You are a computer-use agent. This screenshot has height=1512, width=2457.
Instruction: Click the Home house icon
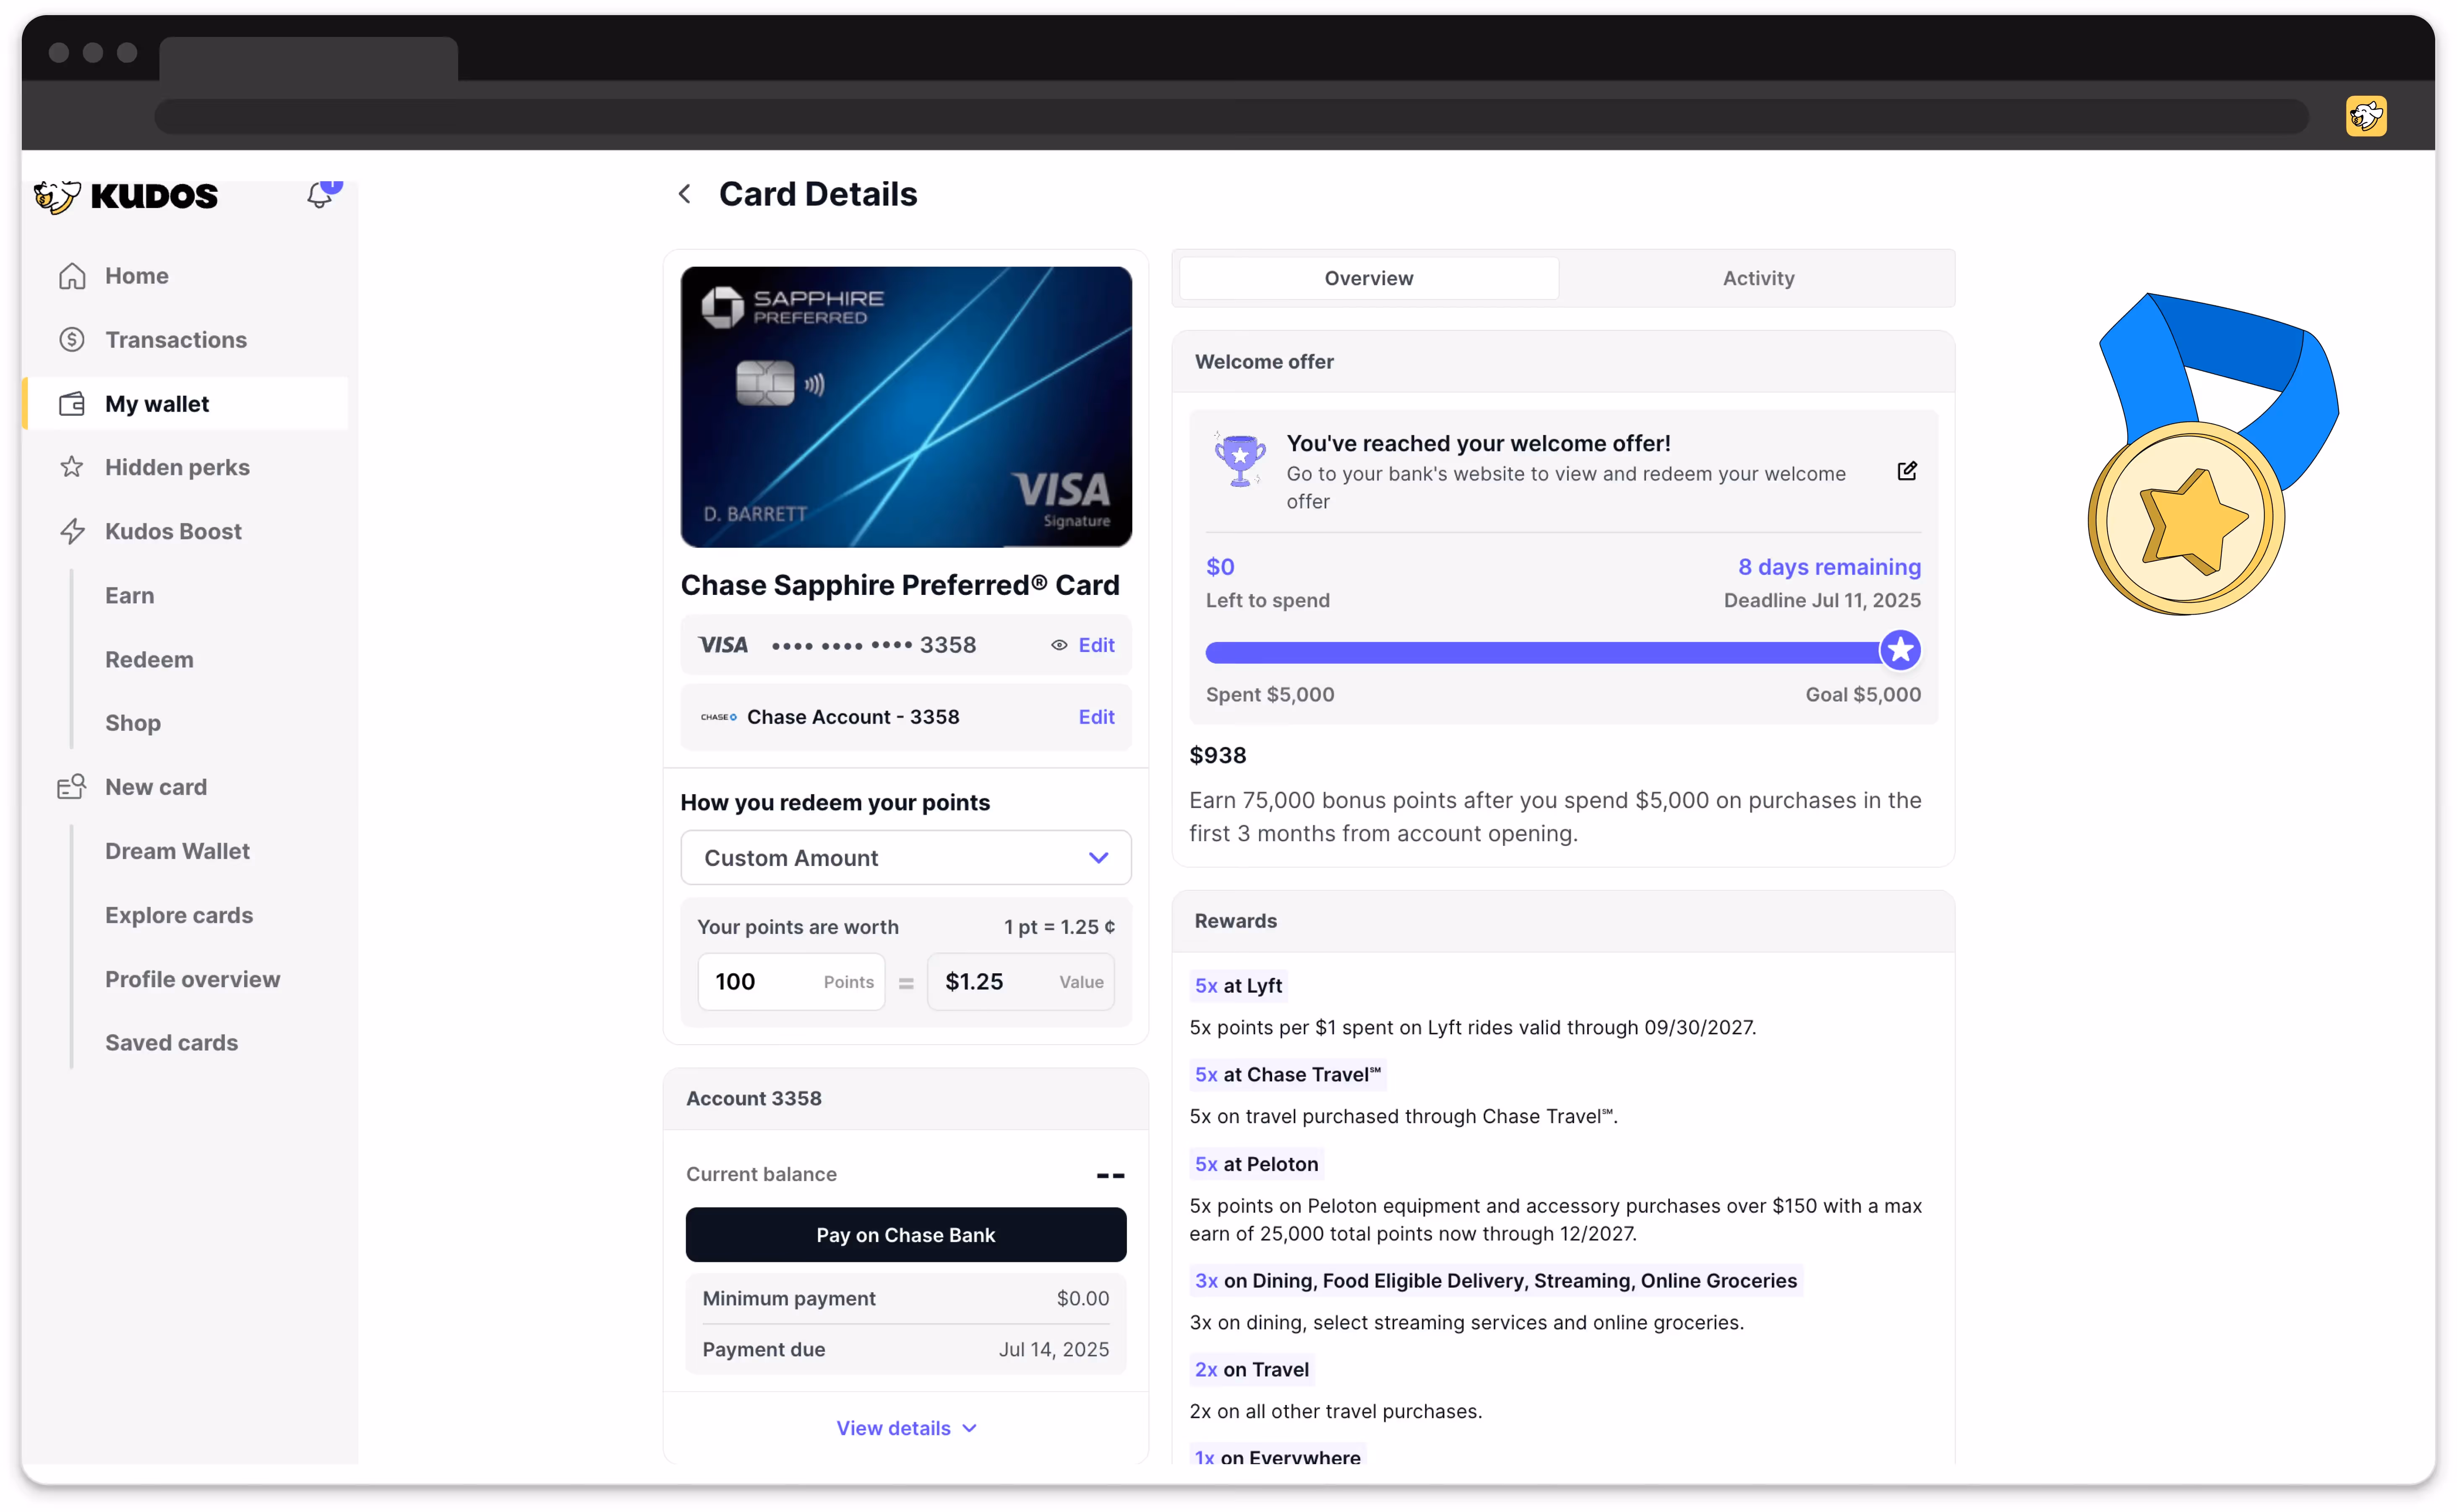(72, 276)
